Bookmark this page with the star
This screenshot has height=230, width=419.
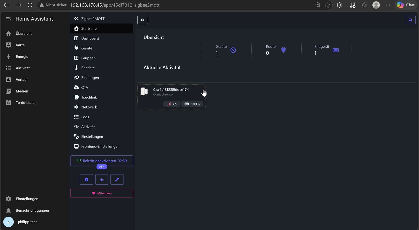coord(327,5)
